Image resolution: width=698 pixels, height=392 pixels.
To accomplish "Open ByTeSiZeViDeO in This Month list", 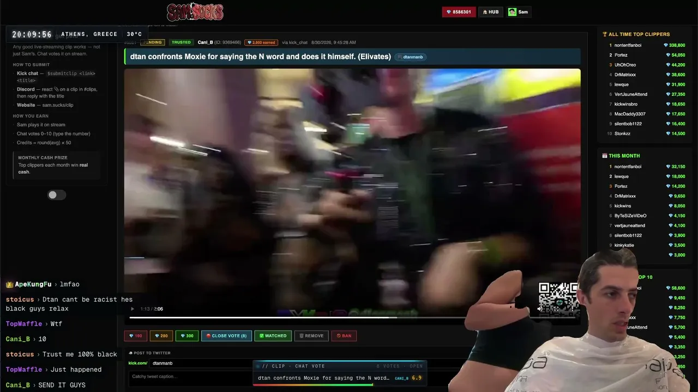I will coord(630,216).
